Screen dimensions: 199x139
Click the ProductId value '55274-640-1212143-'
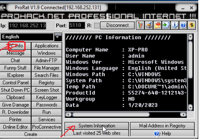[x=157, y=93]
